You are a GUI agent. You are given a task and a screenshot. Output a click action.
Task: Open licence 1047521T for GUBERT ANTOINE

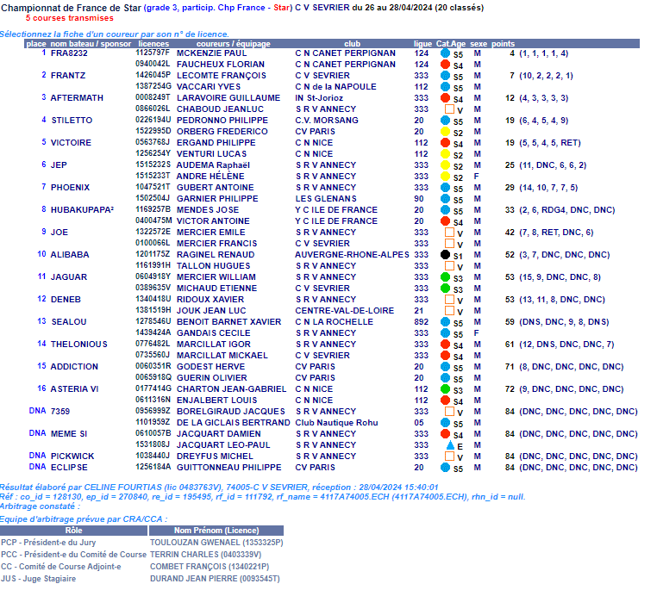pos(153,188)
